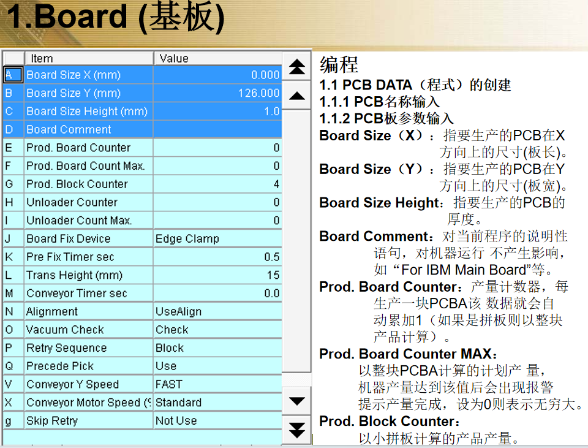Toggle the Precede Pick Use value
The image size is (588, 448).
point(217,366)
